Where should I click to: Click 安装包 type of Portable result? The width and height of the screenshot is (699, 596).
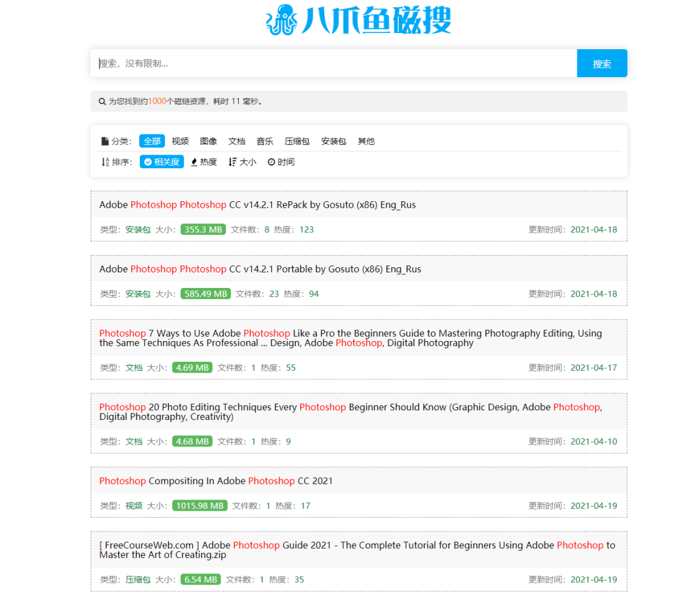[x=138, y=294]
